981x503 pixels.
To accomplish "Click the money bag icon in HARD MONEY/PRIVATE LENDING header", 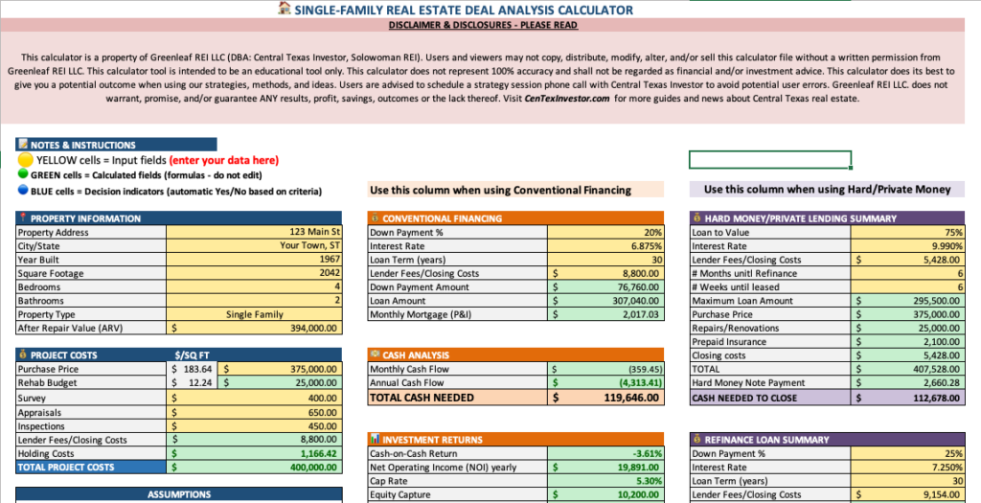I will pyautogui.click(x=697, y=217).
